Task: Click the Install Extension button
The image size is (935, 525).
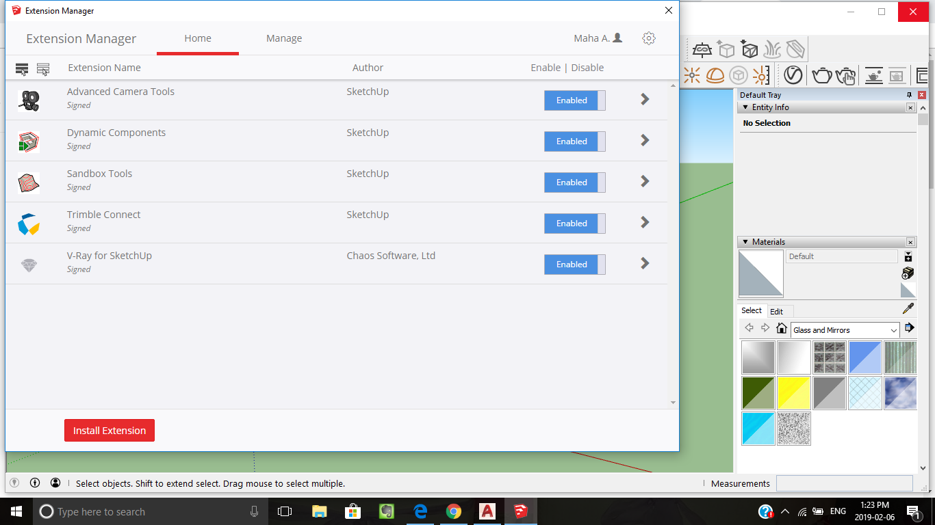Action: pos(110,431)
